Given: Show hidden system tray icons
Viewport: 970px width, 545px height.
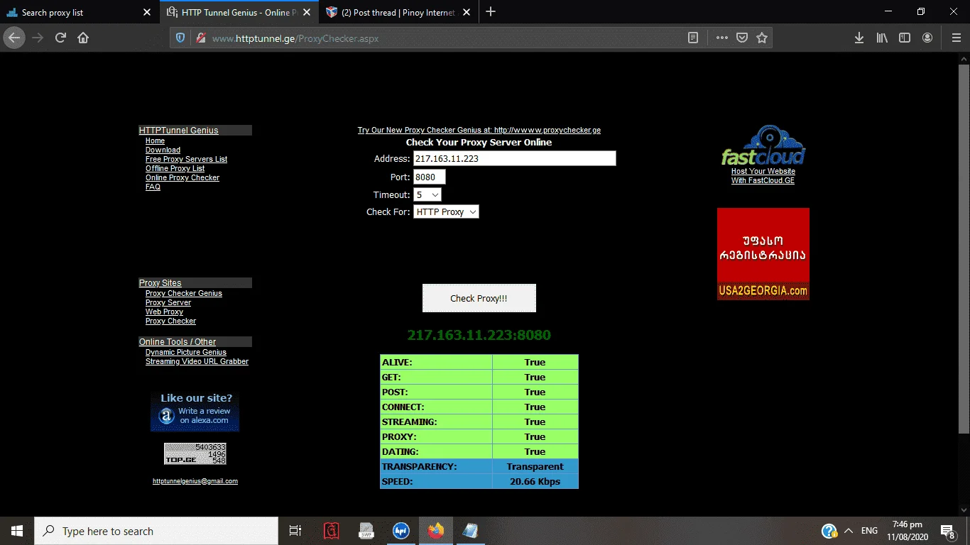Looking at the screenshot, I should (x=848, y=531).
